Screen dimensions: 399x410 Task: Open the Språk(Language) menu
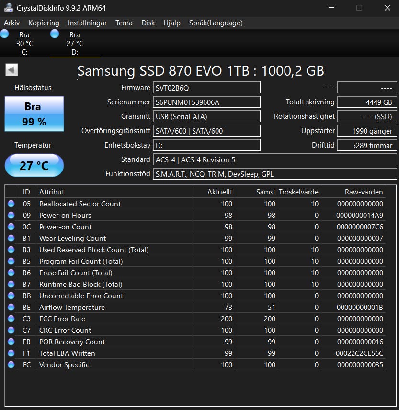pyautogui.click(x=216, y=23)
